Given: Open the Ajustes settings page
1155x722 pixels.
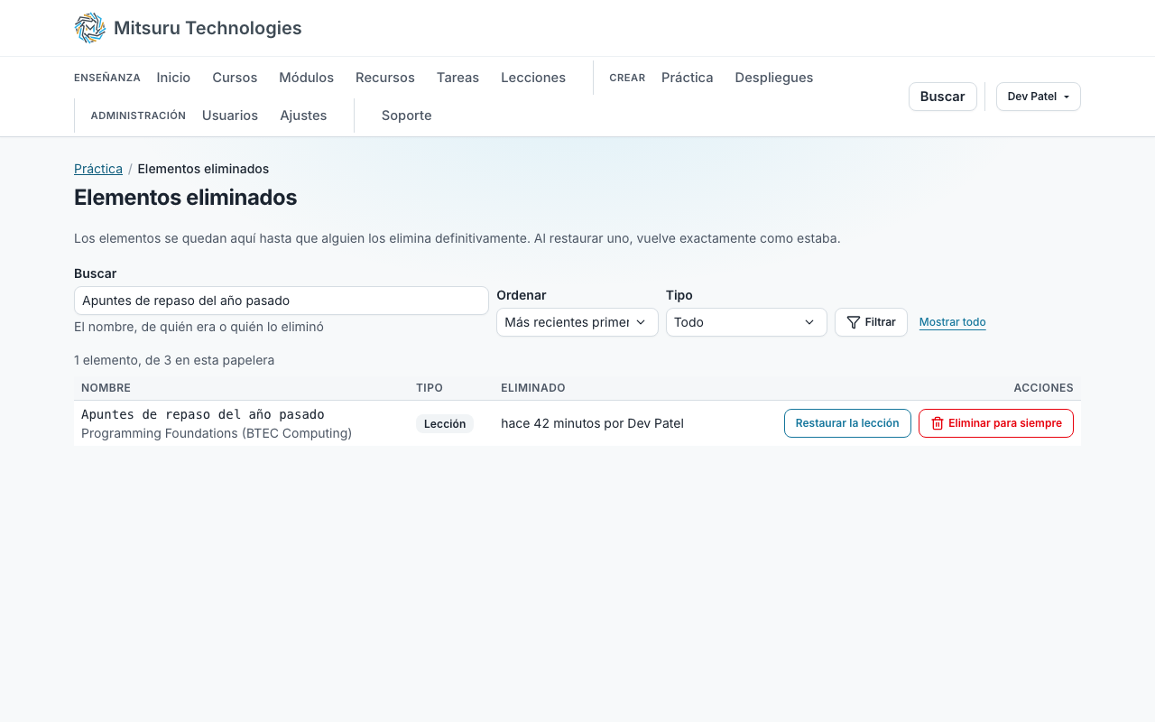Looking at the screenshot, I should tap(303, 116).
